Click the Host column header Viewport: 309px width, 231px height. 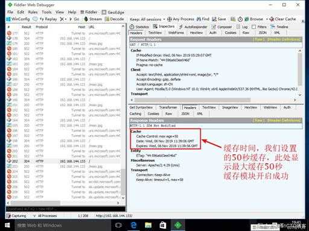point(81,27)
